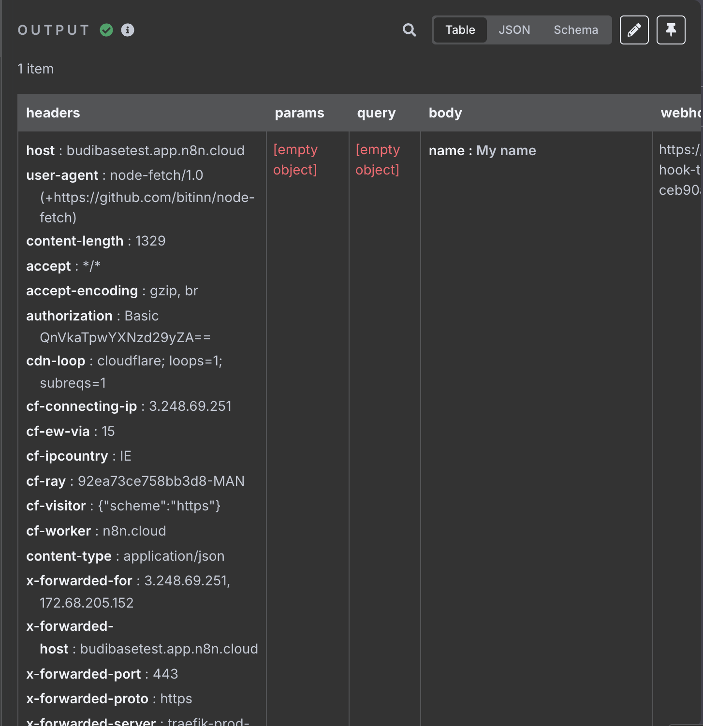Image resolution: width=703 pixels, height=726 pixels.
Task: Click x-forwarded-proto https entry
Action: click(109, 698)
